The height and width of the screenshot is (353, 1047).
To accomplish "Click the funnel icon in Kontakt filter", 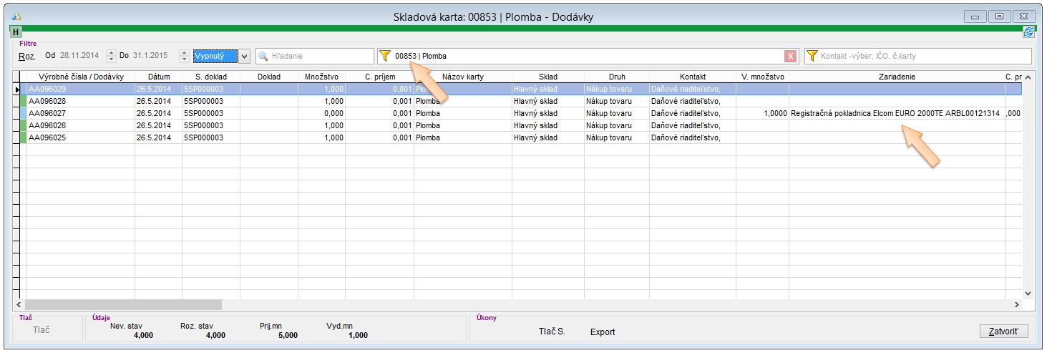I will tap(812, 56).
